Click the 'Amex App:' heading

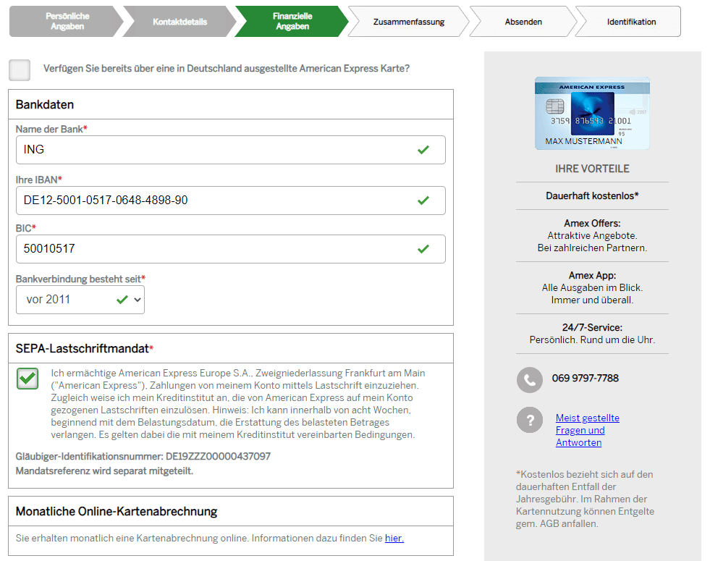tap(592, 275)
